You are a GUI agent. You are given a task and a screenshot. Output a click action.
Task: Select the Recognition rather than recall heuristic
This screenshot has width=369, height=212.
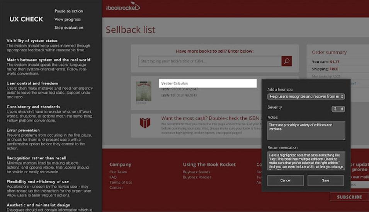[x=36, y=158]
